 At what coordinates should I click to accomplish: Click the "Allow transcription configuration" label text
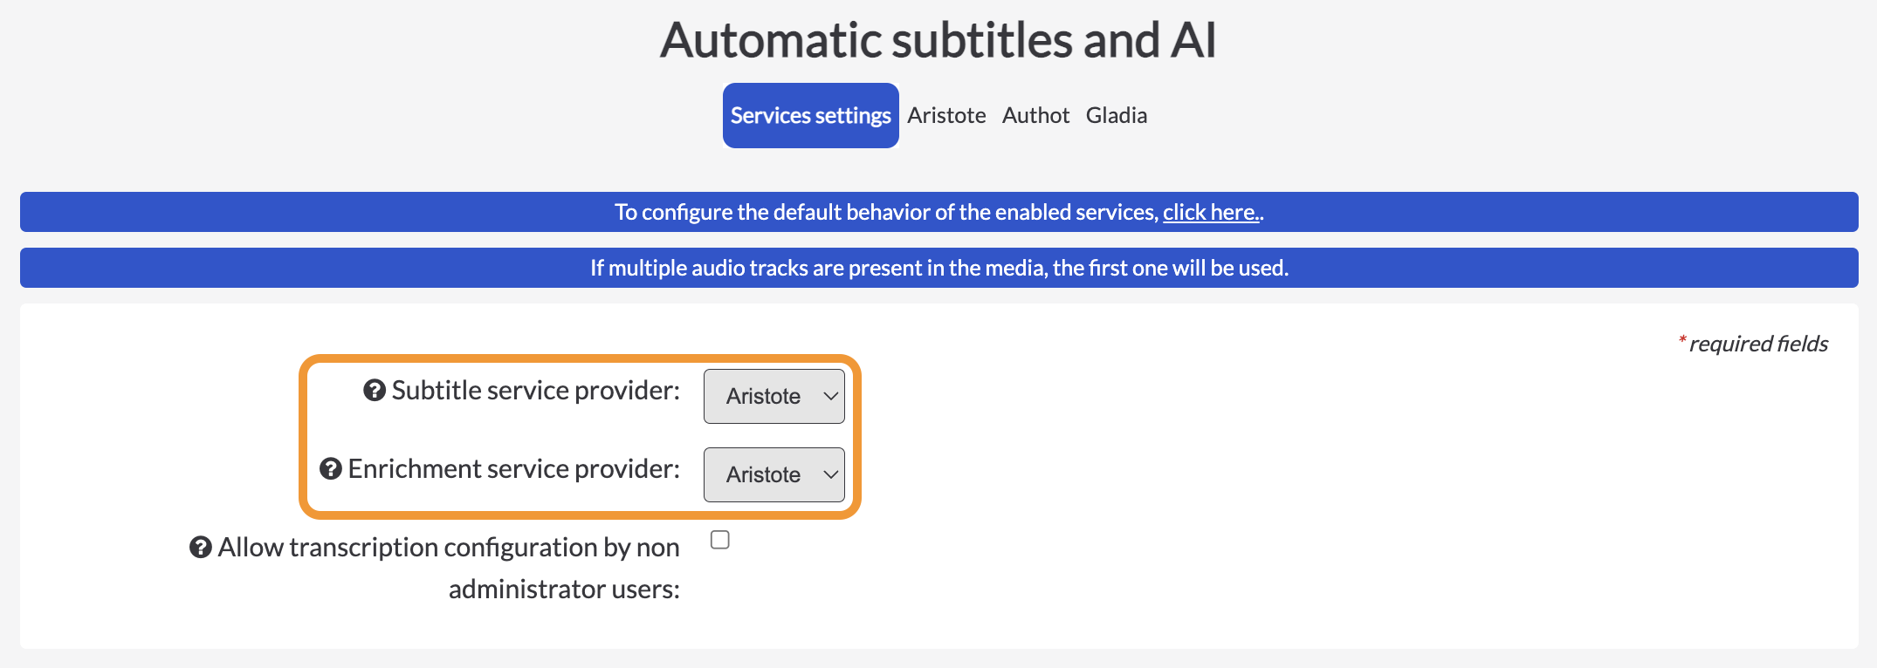[449, 568]
